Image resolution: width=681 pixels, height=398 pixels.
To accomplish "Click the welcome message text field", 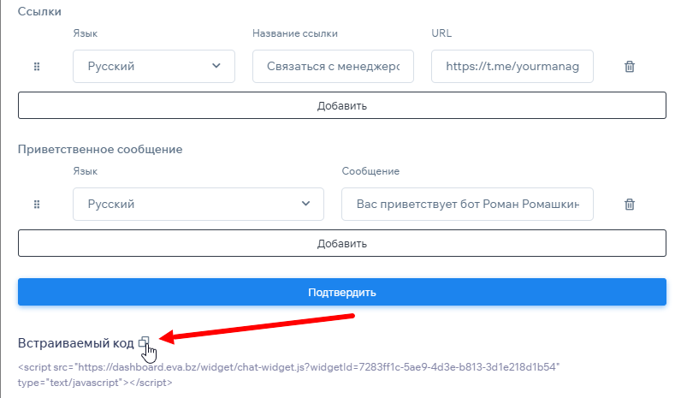I will click(466, 205).
